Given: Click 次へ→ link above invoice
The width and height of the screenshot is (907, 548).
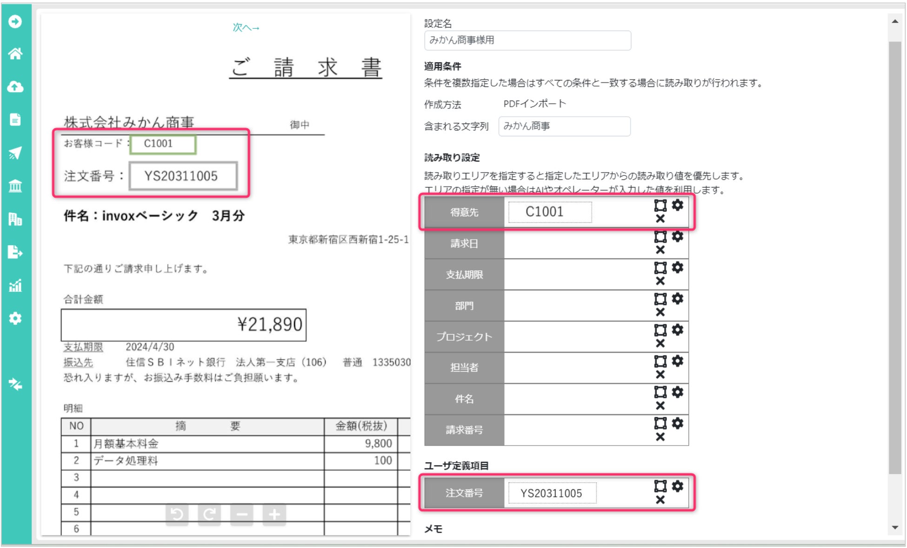Looking at the screenshot, I should pyautogui.click(x=246, y=27).
